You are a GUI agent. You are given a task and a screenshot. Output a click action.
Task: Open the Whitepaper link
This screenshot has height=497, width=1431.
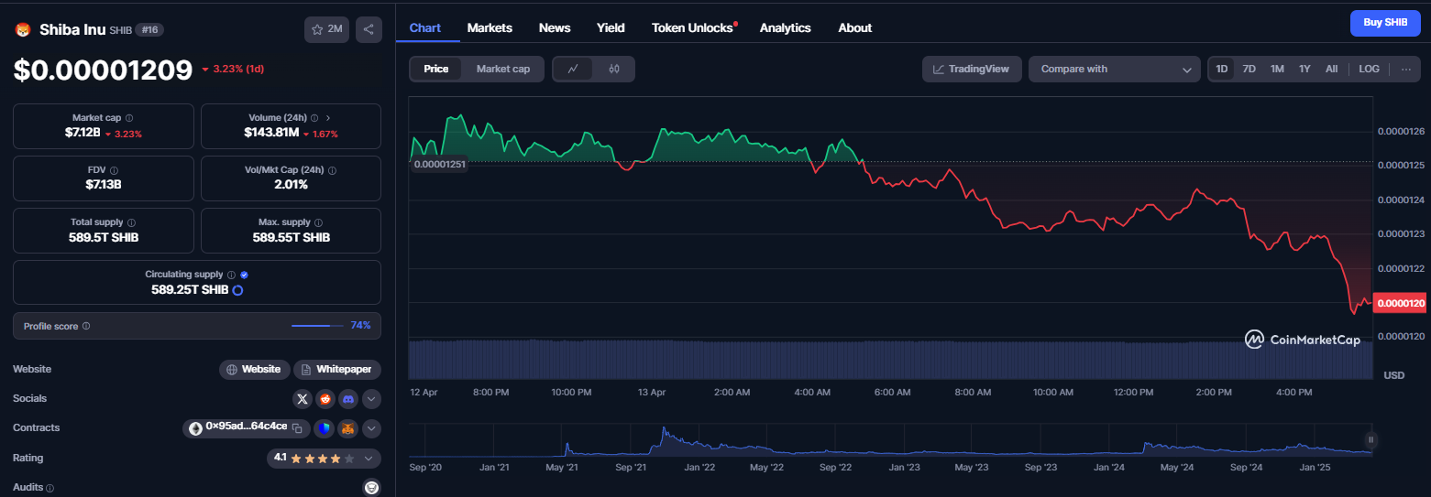[337, 370]
